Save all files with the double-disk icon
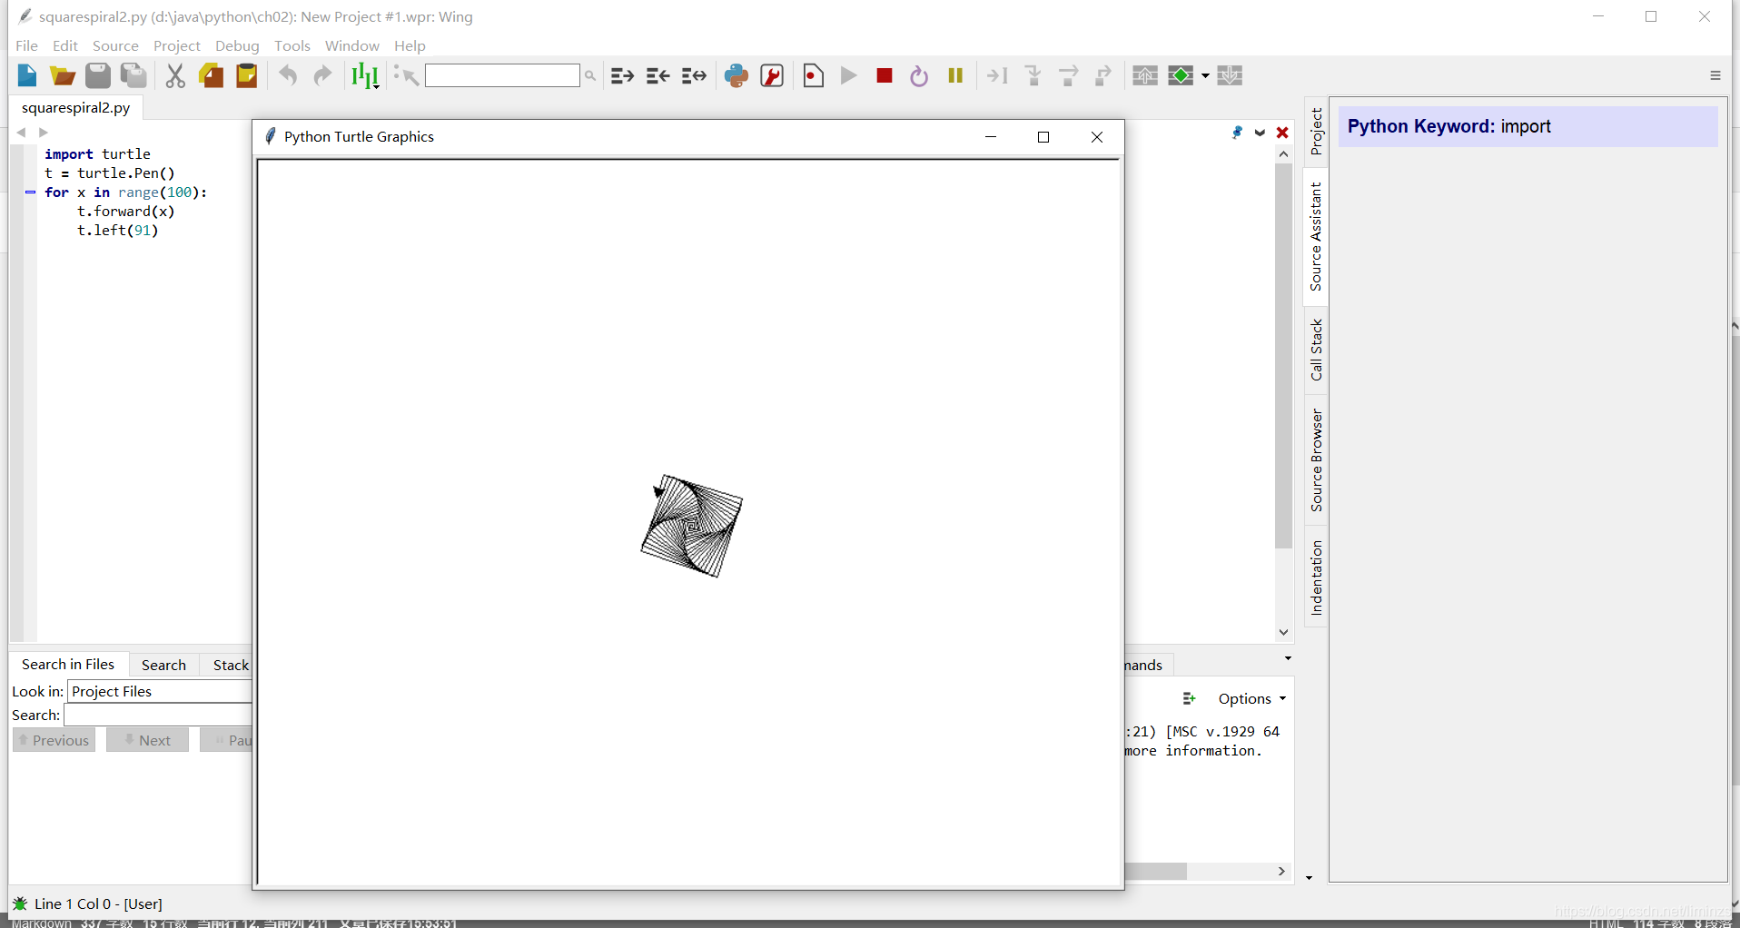Image resolution: width=1740 pixels, height=928 pixels. [x=133, y=75]
